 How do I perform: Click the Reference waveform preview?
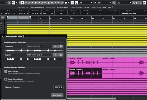34,51
